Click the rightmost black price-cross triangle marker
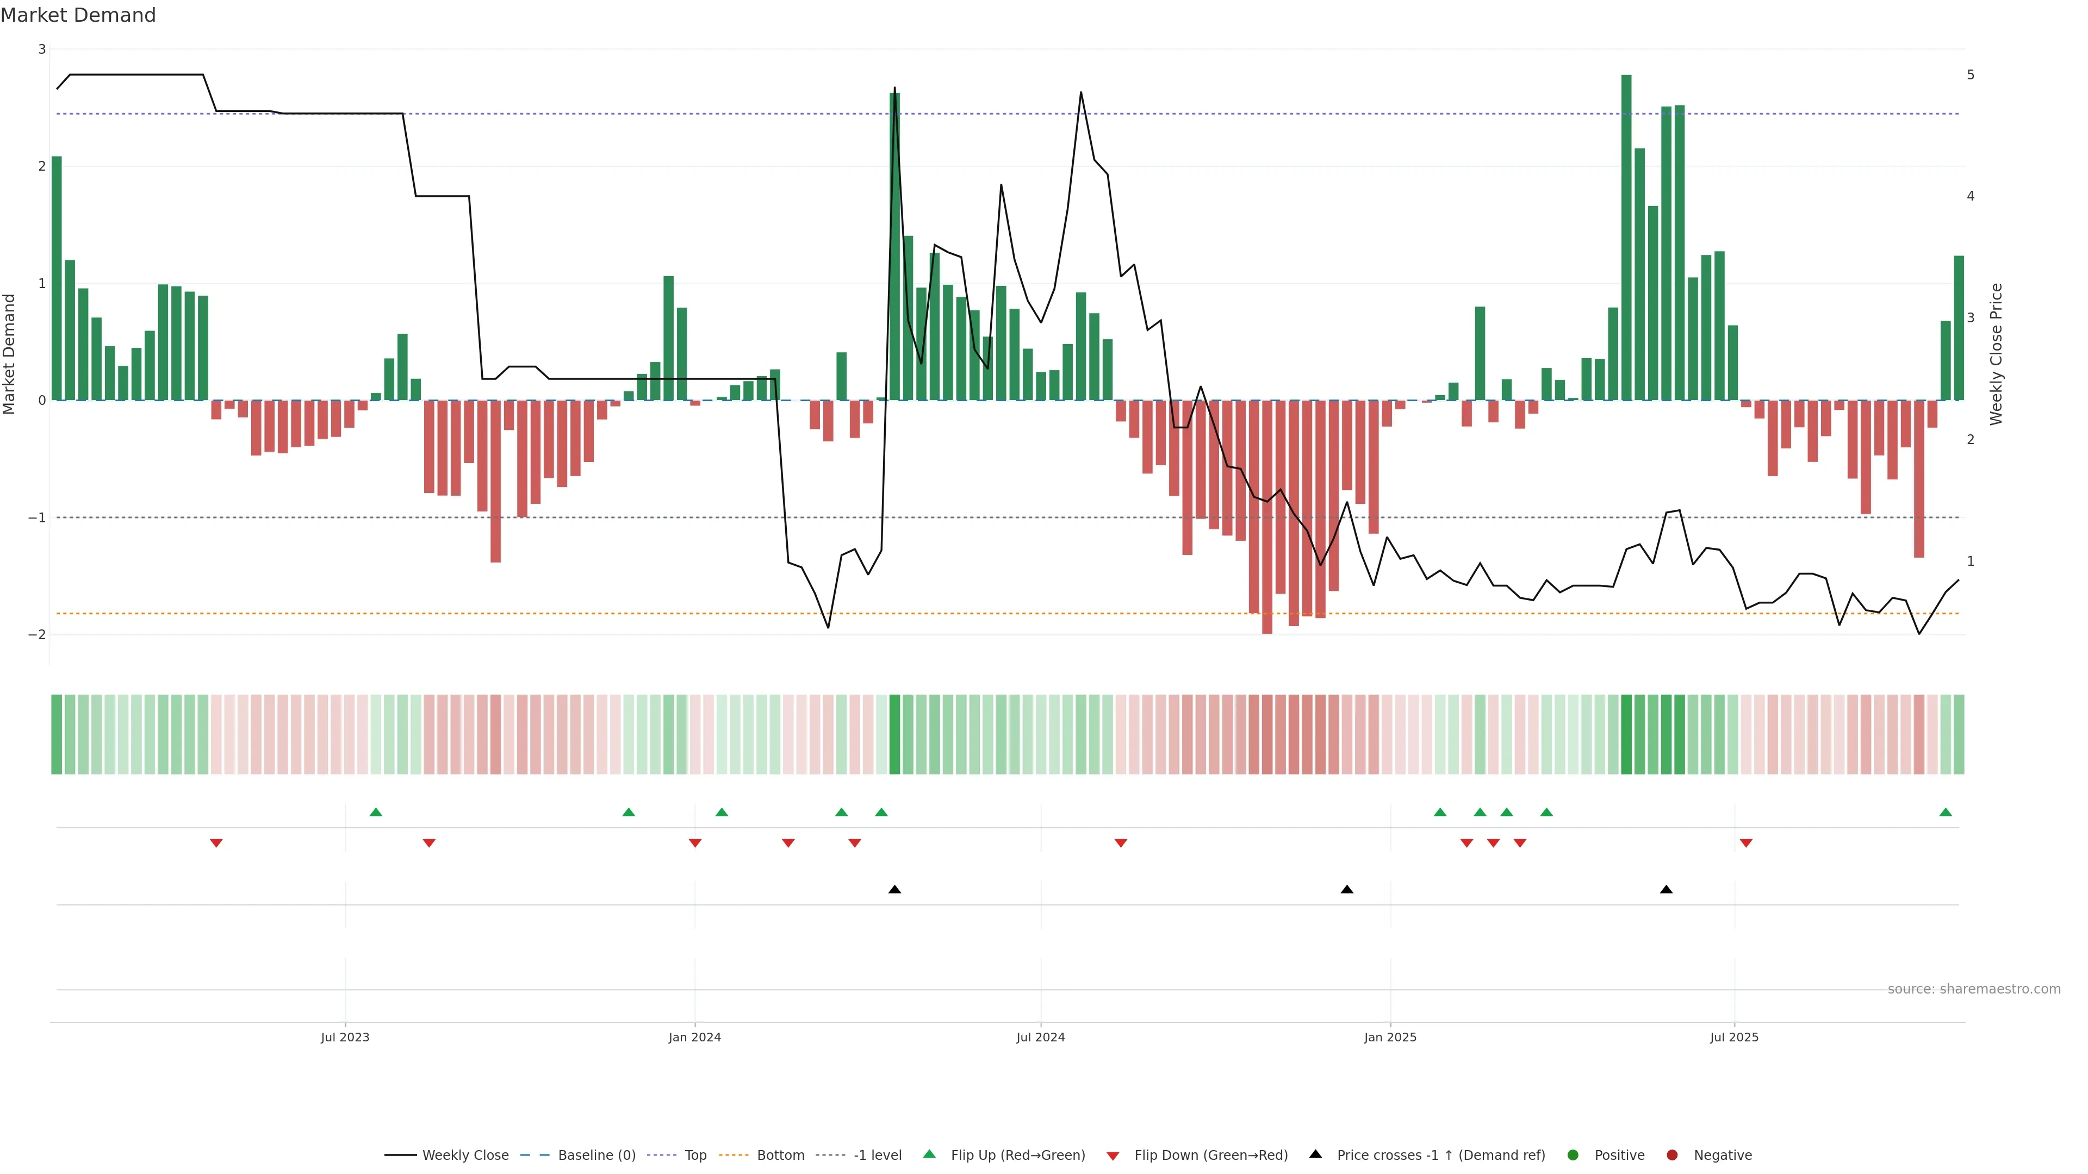This screenshot has height=1174, width=2088. [x=1666, y=890]
